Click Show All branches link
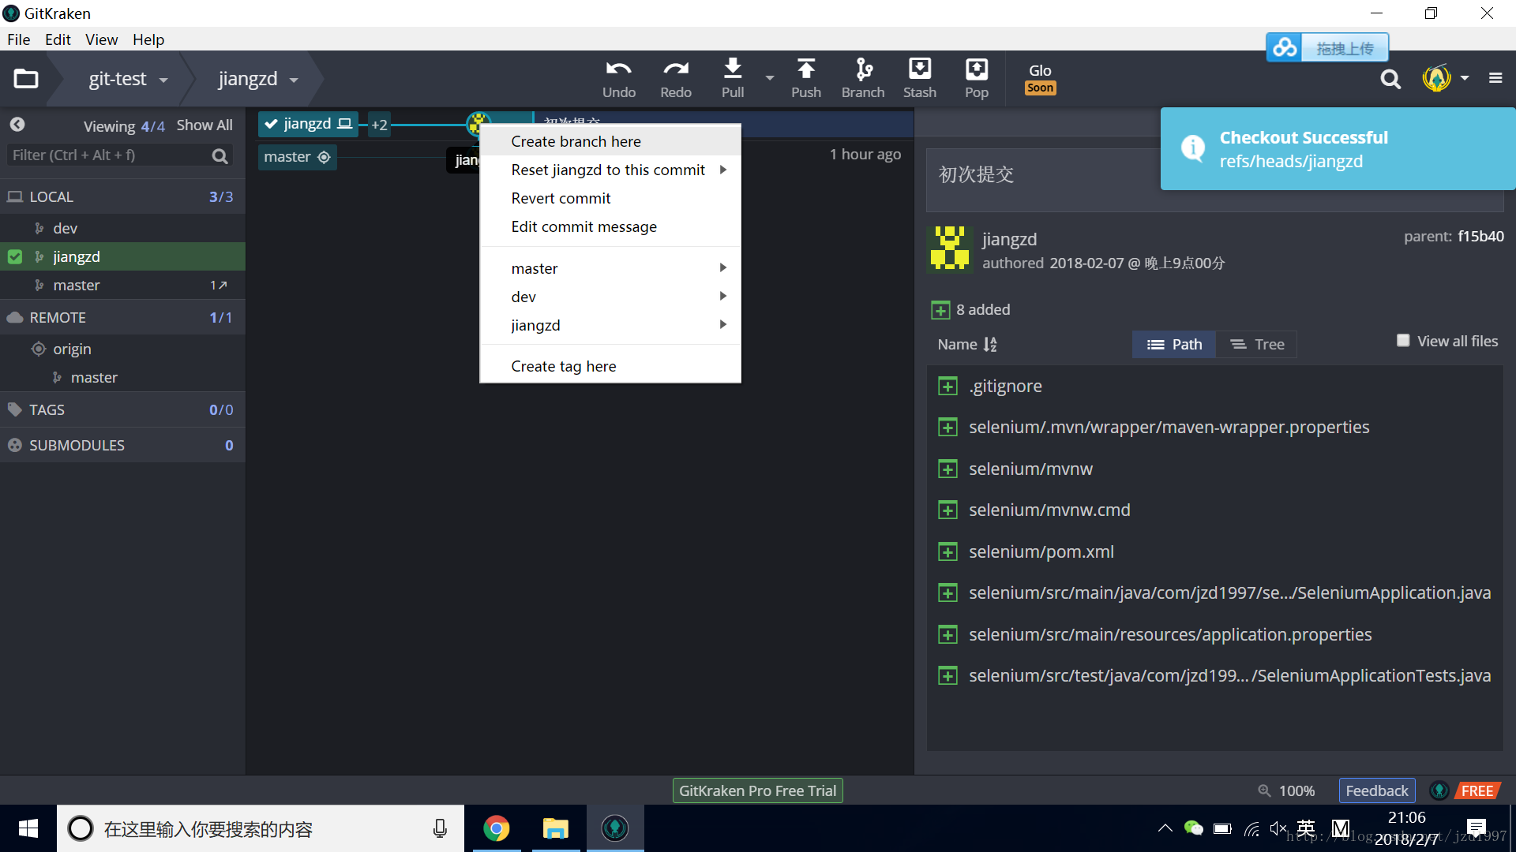The height and width of the screenshot is (852, 1516). tap(205, 125)
